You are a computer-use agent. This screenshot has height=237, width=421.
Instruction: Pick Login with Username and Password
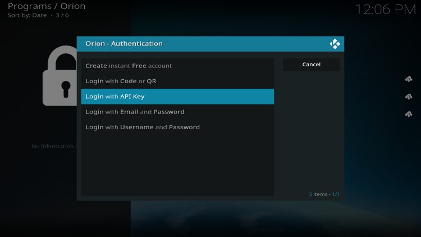(x=177, y=127)
